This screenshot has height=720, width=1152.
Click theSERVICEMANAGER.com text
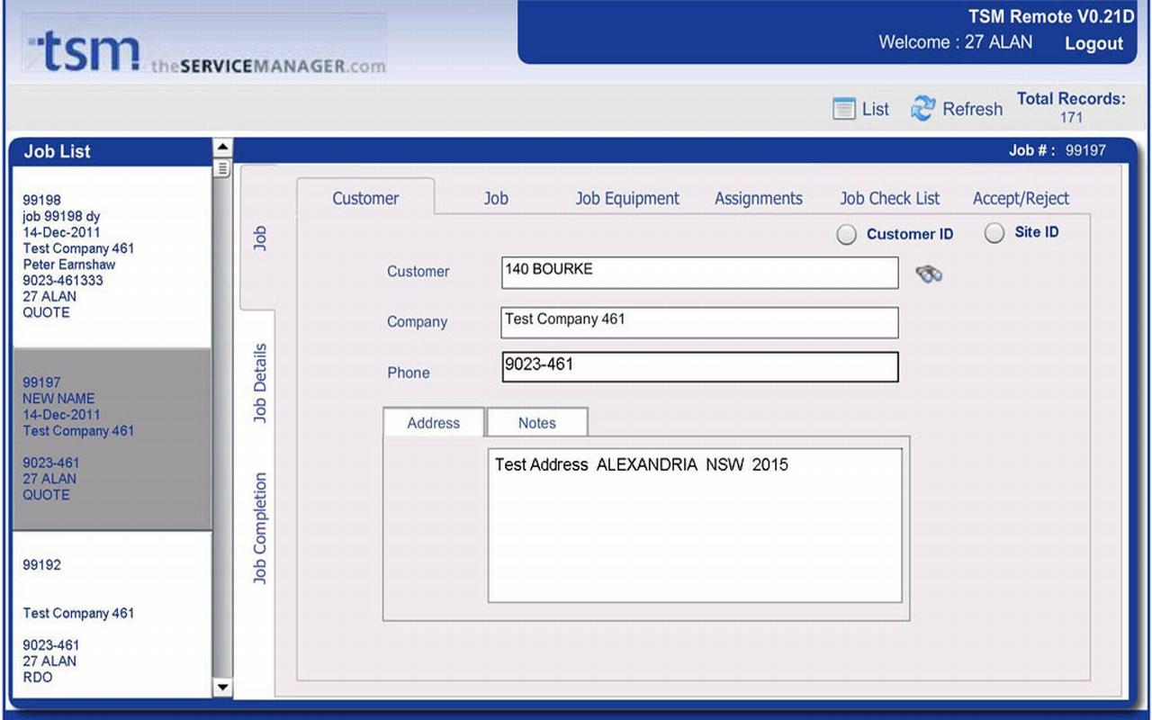268,66
